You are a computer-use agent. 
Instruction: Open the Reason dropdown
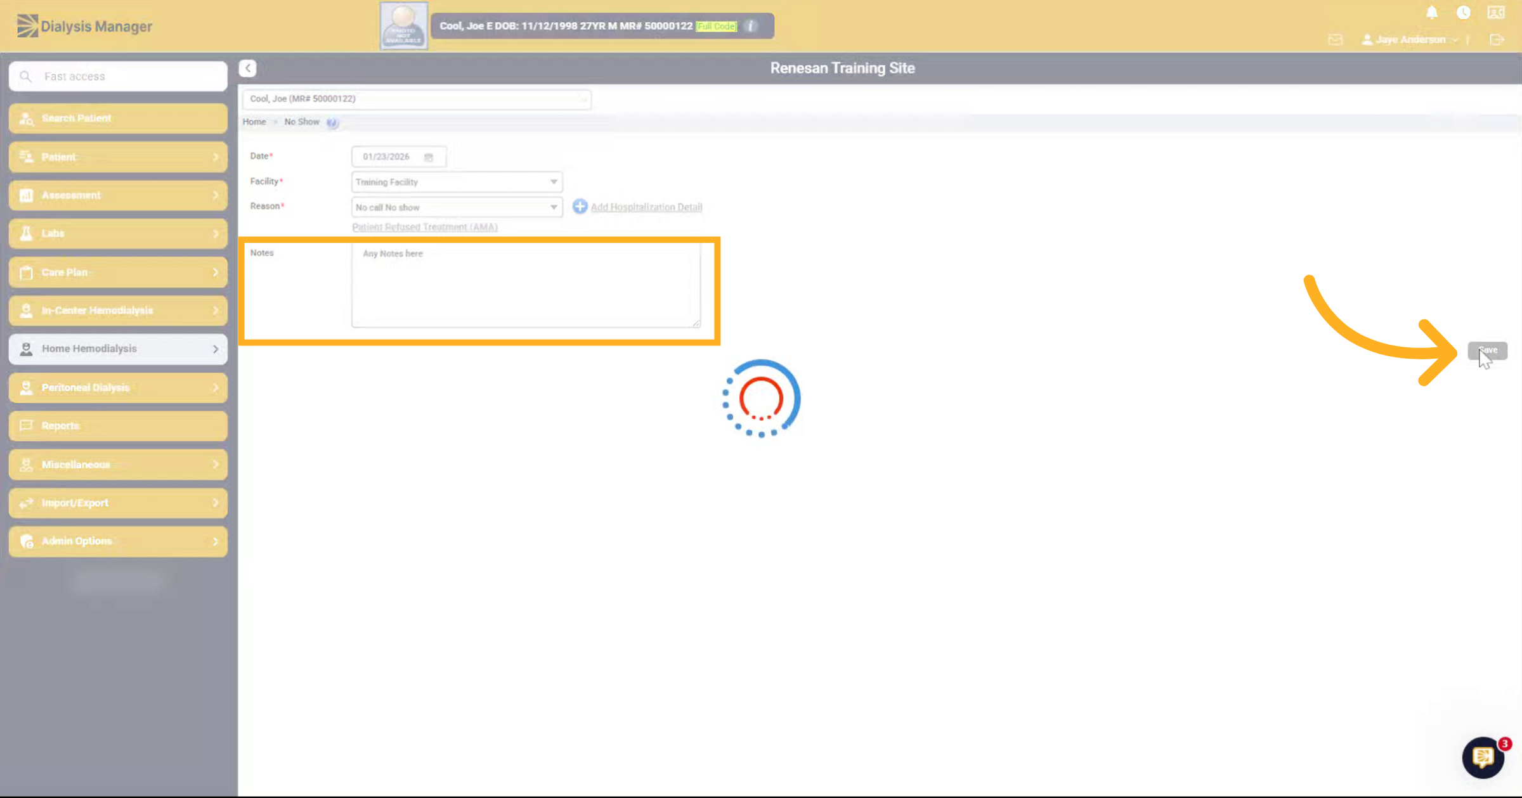pyautogui.click(x=457, y=207)
